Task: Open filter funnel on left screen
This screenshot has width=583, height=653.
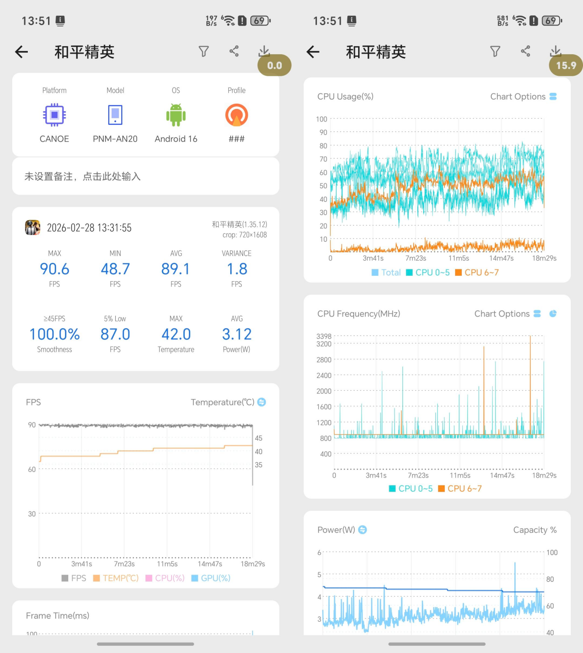Action: point(204,52)
